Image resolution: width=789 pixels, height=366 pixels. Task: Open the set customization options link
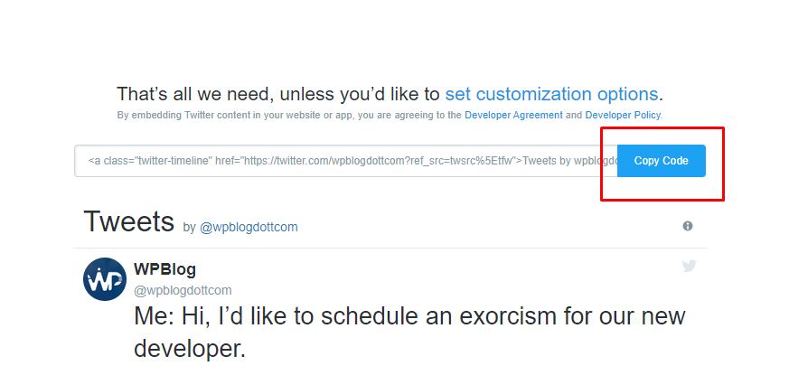(551, 94)
